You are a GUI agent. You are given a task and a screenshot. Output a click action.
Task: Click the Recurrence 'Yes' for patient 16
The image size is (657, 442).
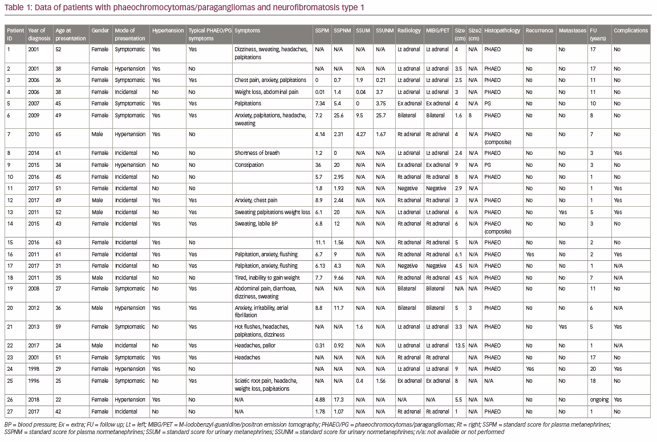coord(530,254)
